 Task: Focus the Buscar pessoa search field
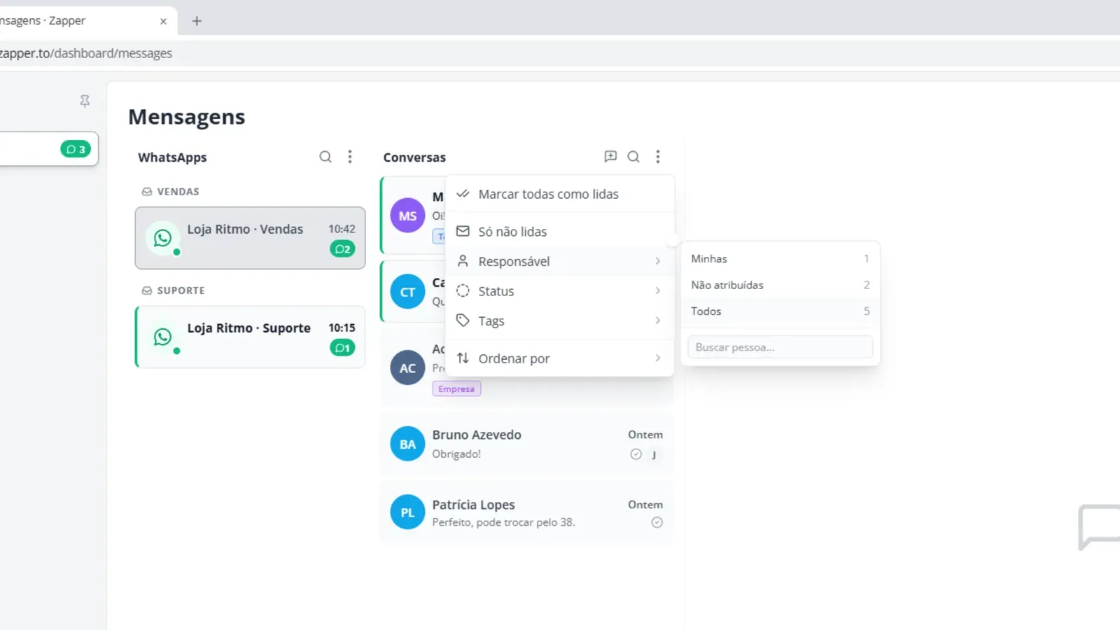point(780,347)
